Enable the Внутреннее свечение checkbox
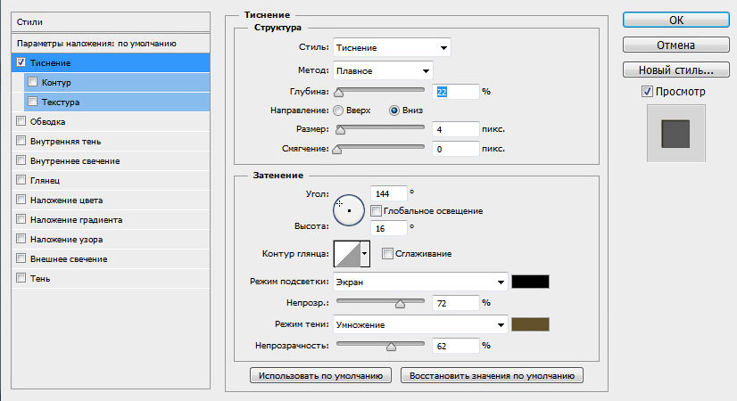737x401 pixels. click(21, 160)
